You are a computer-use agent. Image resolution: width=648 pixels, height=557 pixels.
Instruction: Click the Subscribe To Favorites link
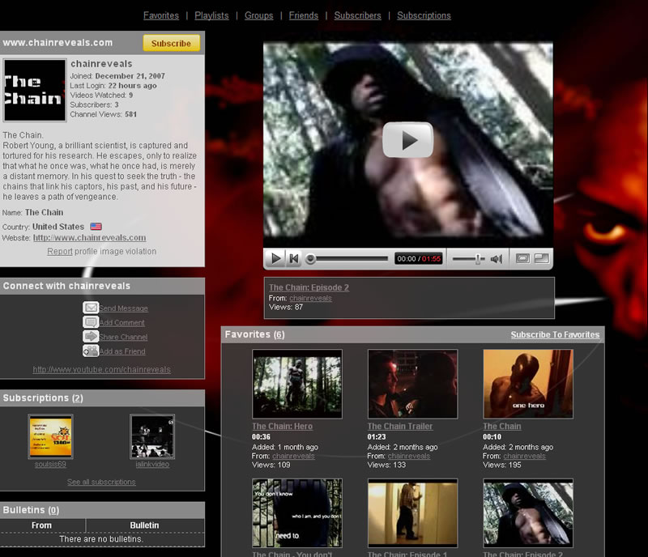point(555,334)
